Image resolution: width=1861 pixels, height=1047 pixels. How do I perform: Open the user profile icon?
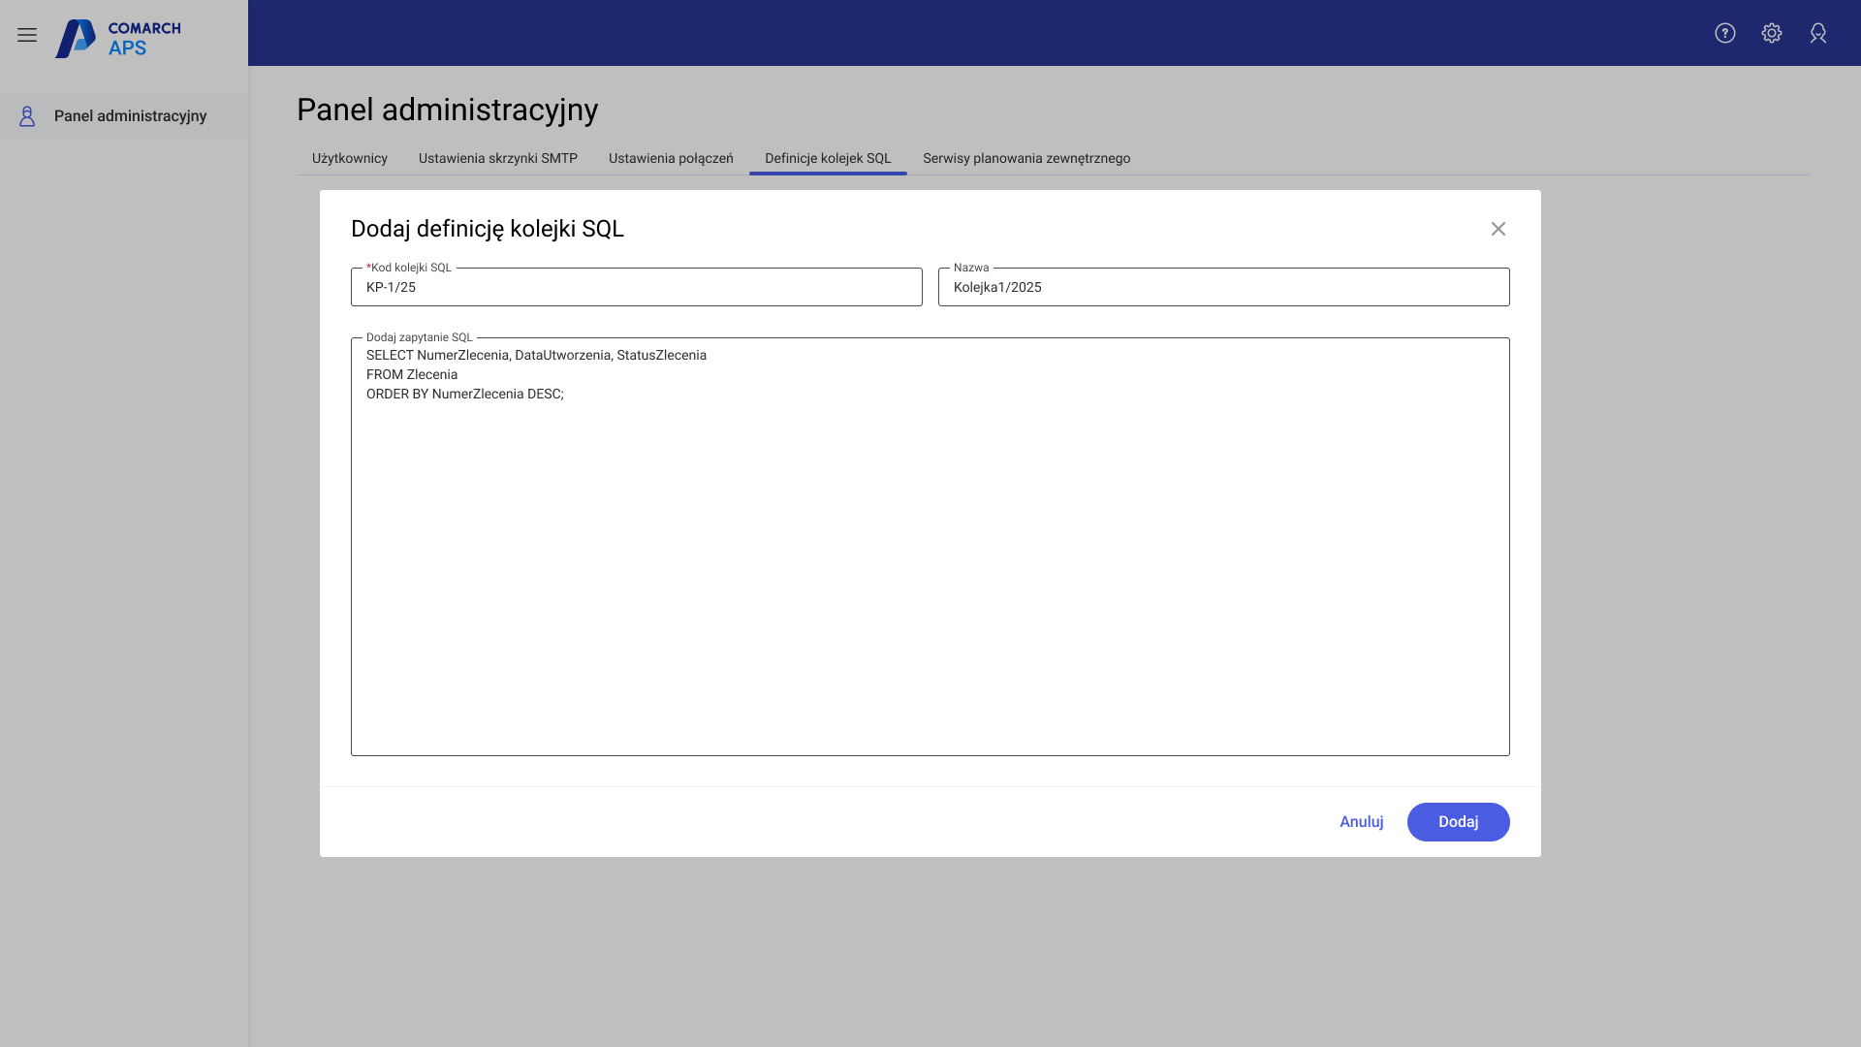(1817, 33)
